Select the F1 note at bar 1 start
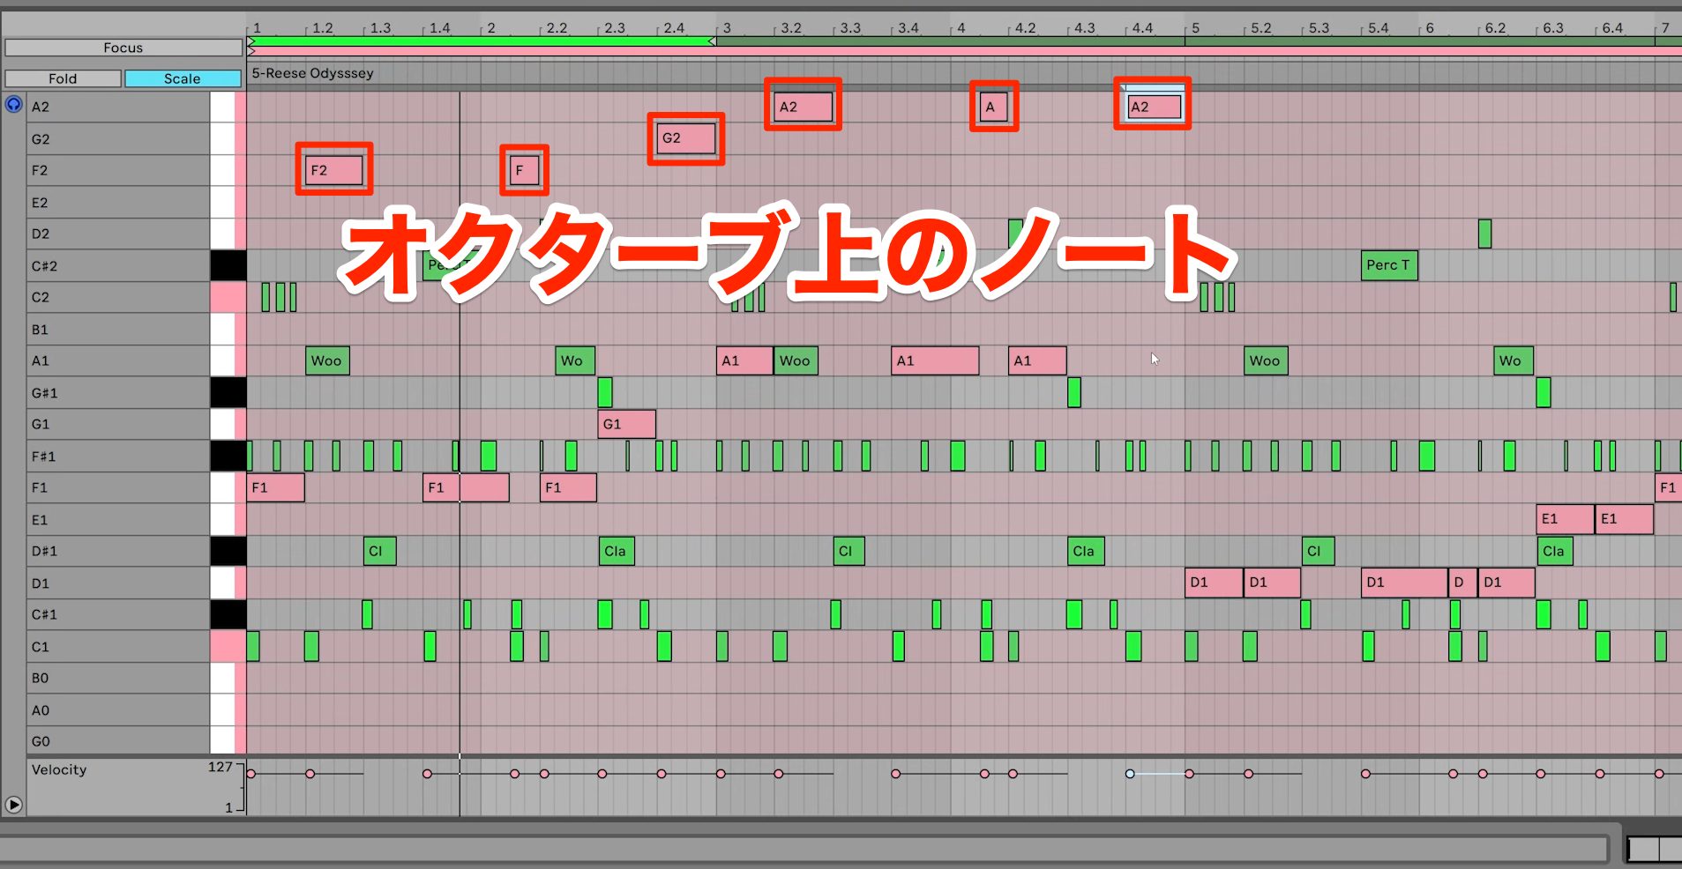This screenshot has height=869, width=1682. click(275, 487)
